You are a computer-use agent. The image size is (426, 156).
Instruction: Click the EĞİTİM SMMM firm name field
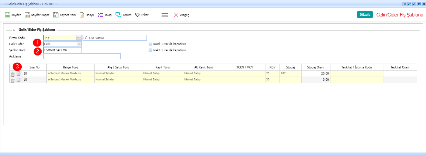[114, 38]
